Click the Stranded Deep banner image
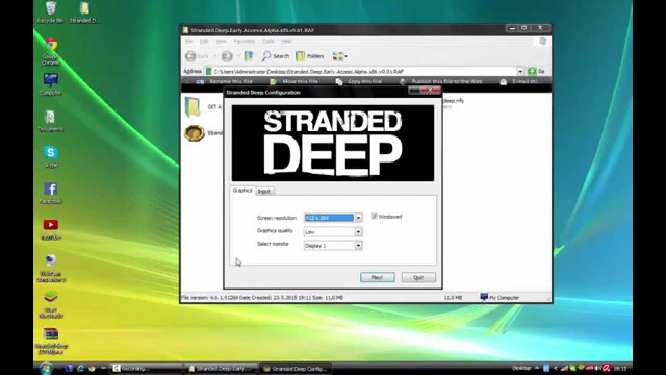 [332, 143]
